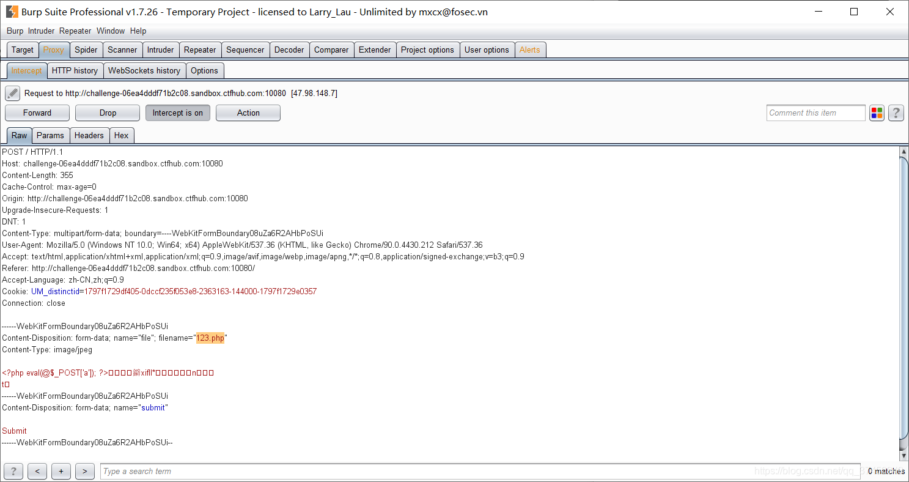
Task: Click the User-Agent header line
Action: [242, 245]
